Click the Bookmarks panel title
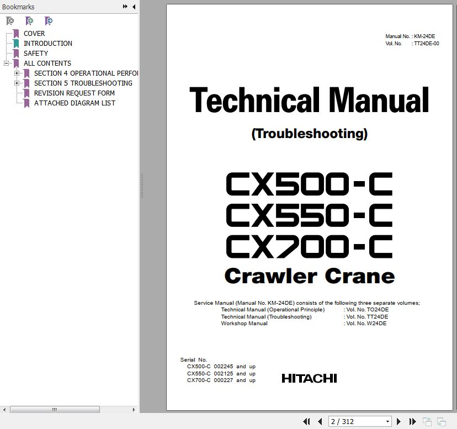The image size is (457, 429). (x=18, y=7)
